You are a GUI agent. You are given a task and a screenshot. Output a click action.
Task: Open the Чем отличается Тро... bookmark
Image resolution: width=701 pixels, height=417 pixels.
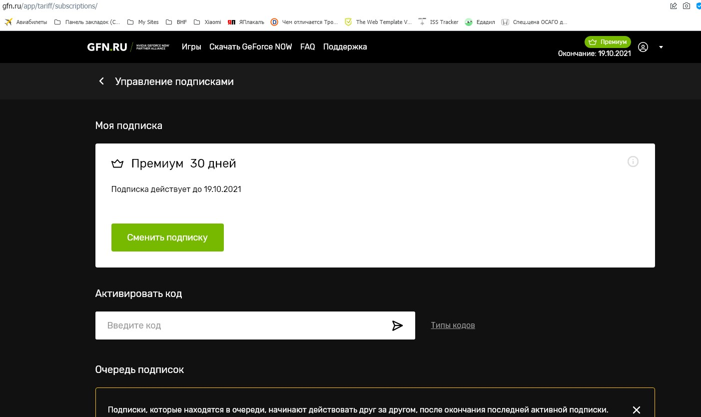(x=304, y=22)
